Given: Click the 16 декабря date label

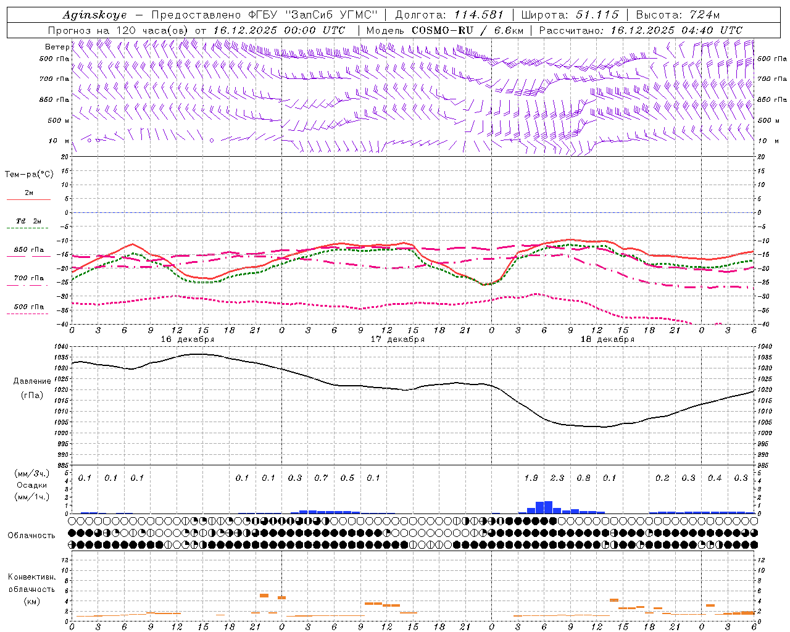Looking at the screenshot, I should point(188,339).
